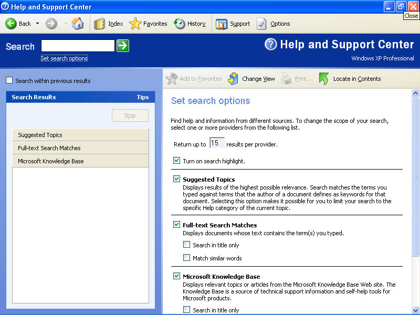Click the scrollbar down arrow
Image resolution: width=420 pixels, height=315 pixels.
[x=415, y=310]
